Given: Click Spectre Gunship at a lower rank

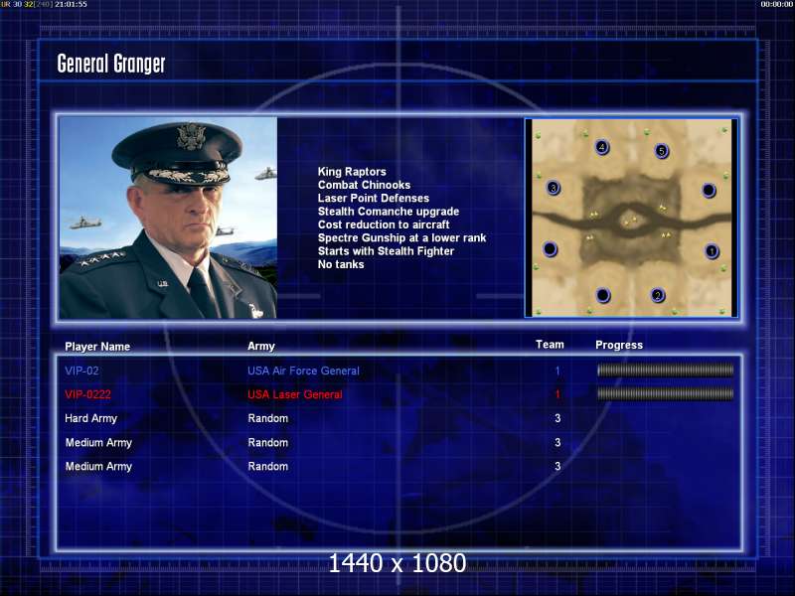Looking at the screenshot, I should [402, 237].
